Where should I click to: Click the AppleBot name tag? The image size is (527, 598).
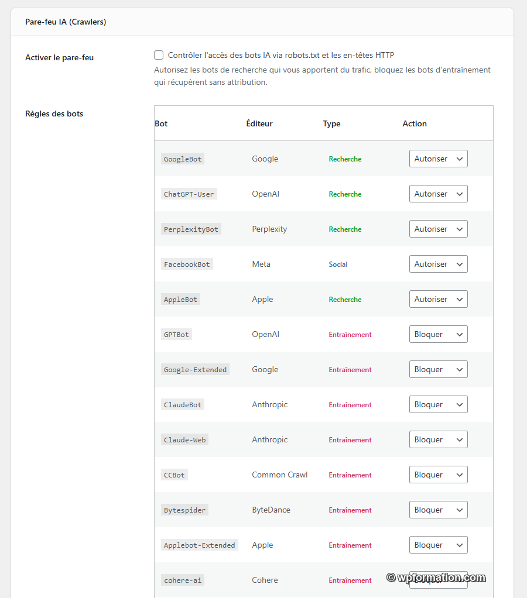pos(180,300)
